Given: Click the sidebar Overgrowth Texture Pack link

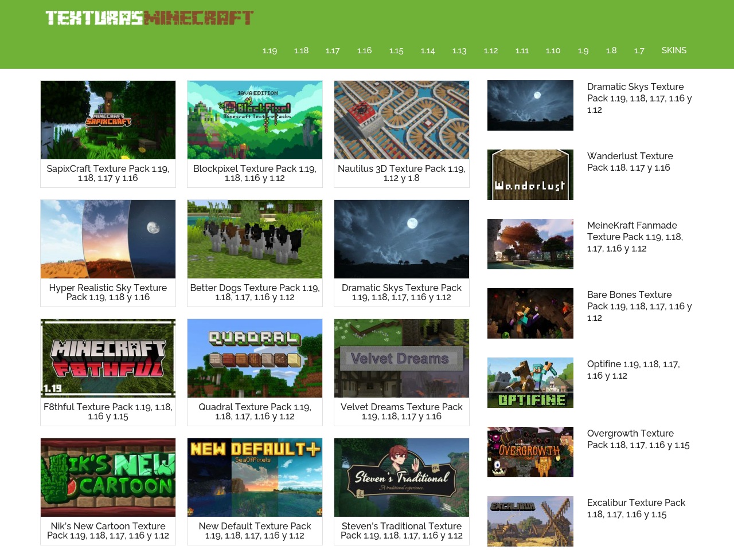Looking at the screenshot, I should pos(638,439).
